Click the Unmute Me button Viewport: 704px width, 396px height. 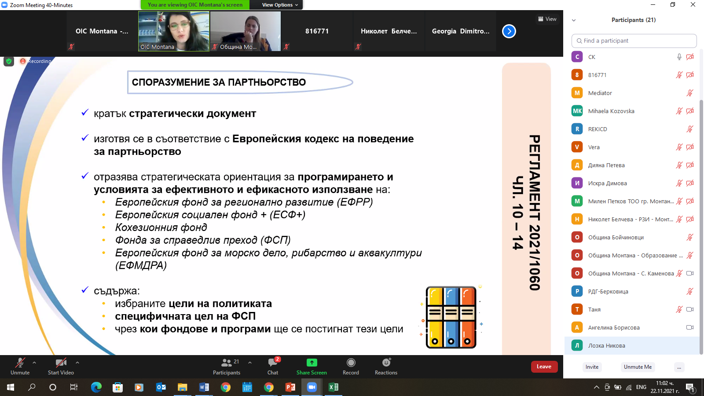[x=638, y=367]
